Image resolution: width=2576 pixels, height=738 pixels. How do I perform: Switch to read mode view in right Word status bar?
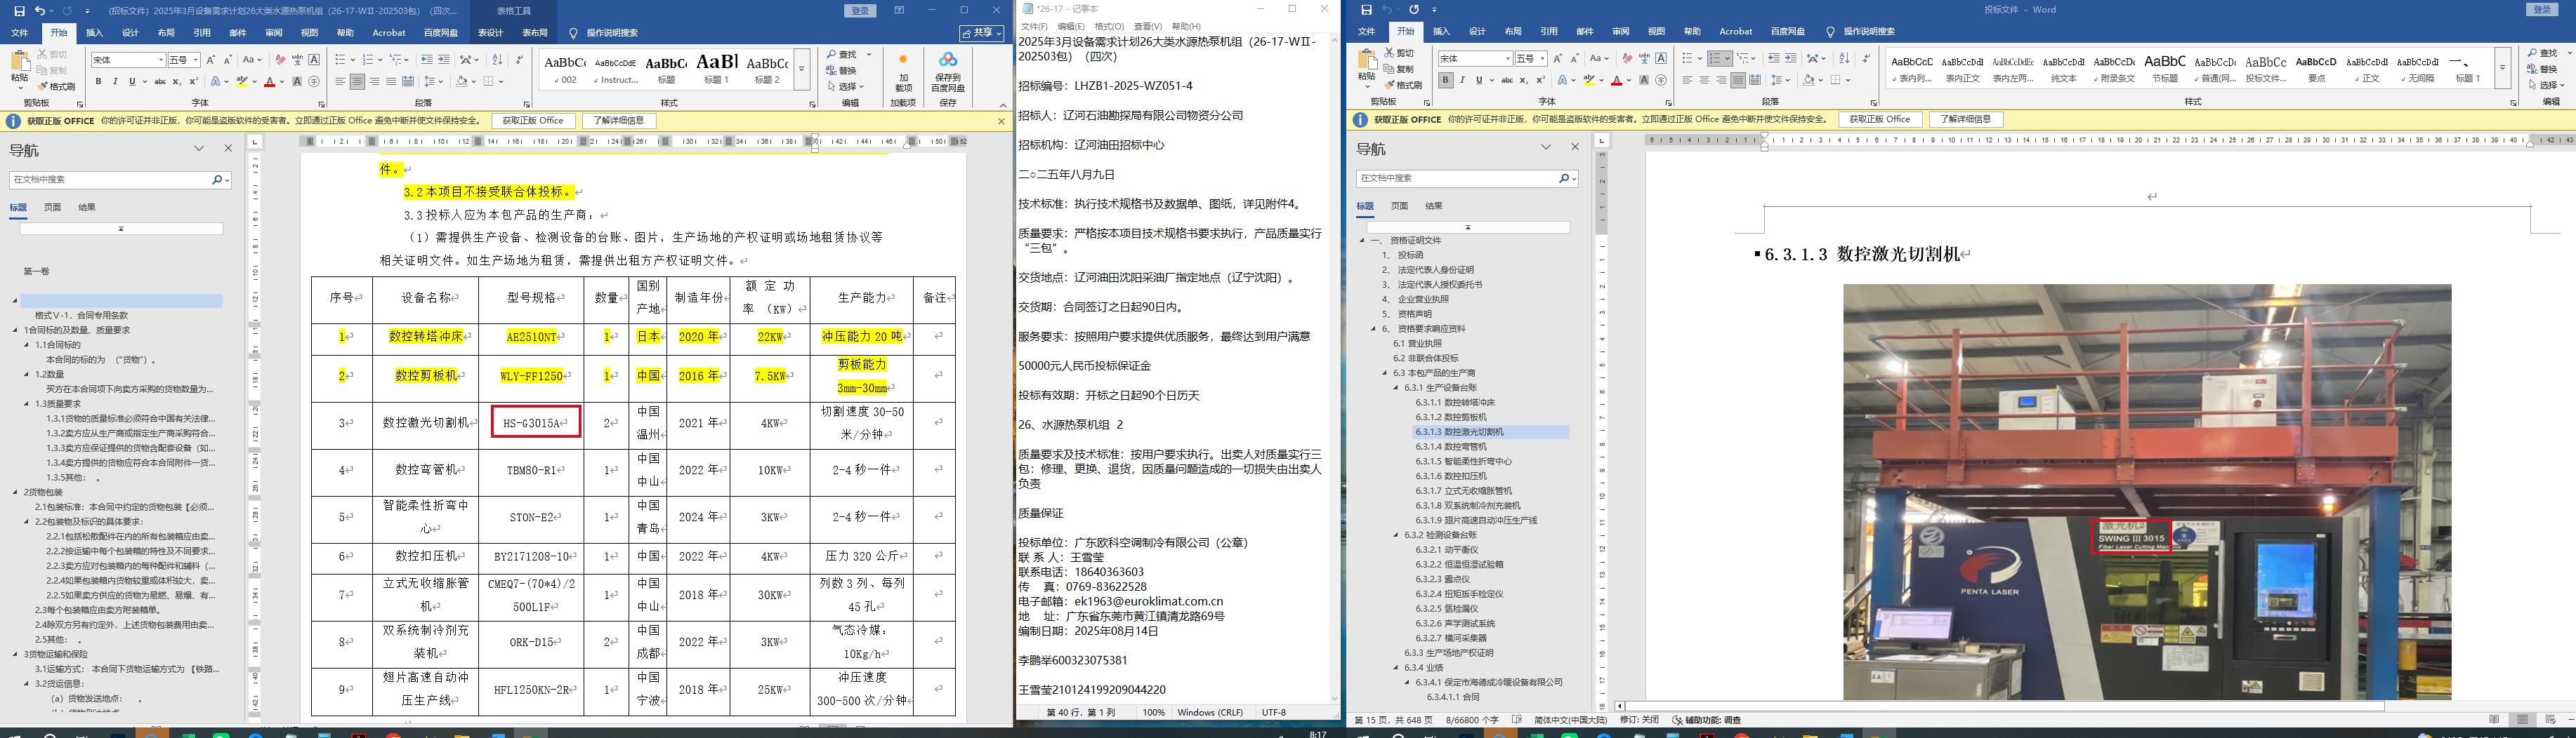(2494, 720)
